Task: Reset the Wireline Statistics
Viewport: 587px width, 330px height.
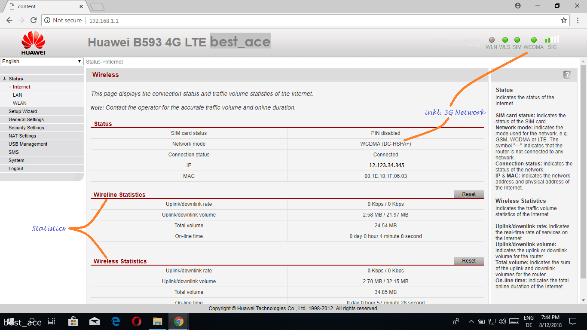Action: coord(468,194)
